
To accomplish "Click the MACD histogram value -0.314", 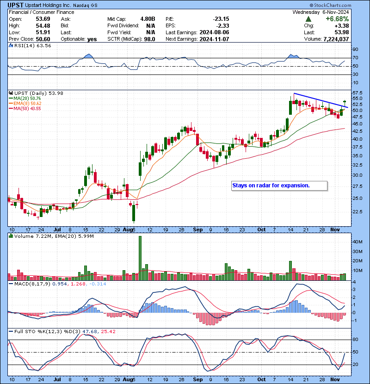I will 98,284.
